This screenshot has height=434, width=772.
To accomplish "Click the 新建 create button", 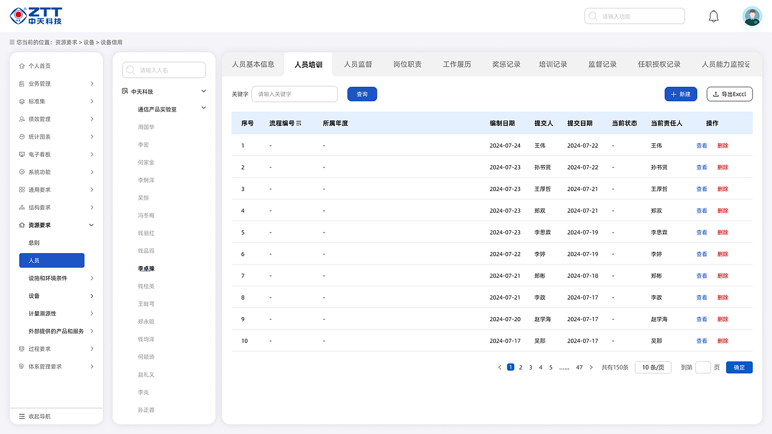I will [x=680, y=94].
